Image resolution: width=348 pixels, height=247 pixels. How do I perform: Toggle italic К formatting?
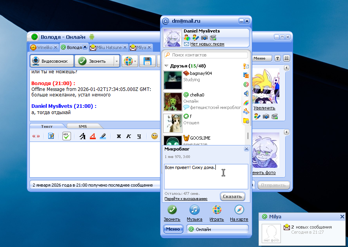[129, 136]
